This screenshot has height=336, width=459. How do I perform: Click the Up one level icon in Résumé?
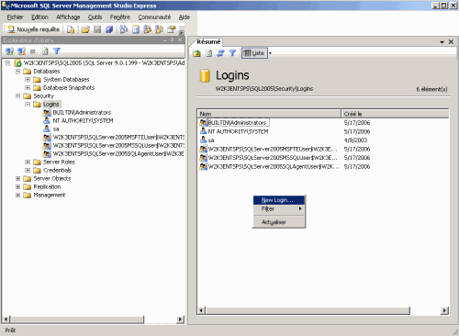[x=196, y=53]
